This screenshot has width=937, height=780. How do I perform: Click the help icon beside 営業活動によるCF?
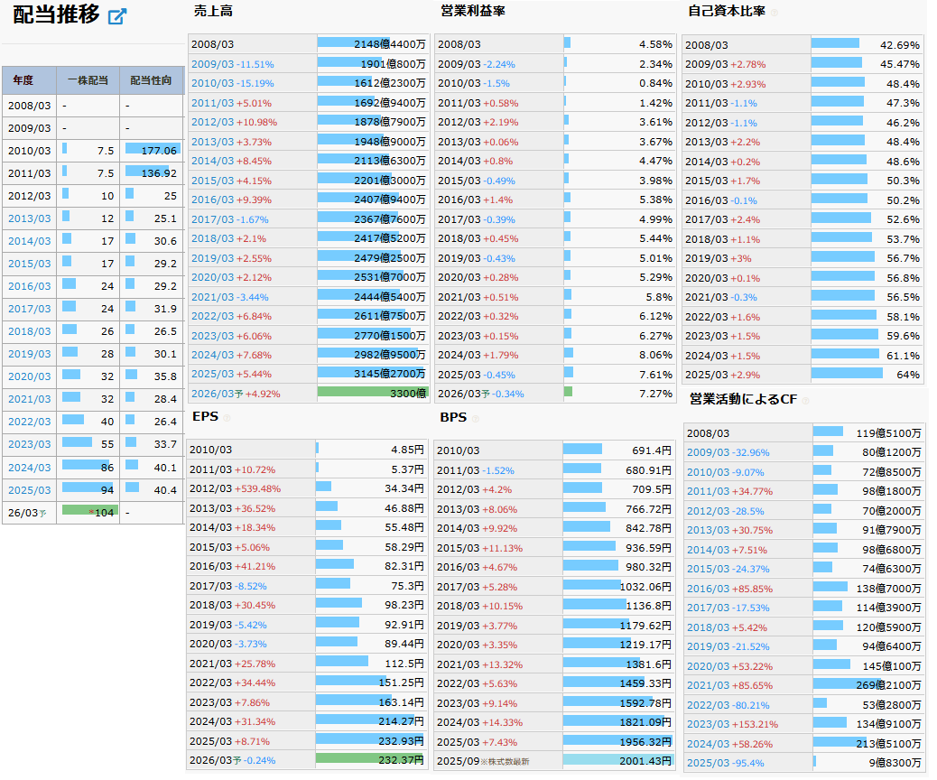(807, 400)
